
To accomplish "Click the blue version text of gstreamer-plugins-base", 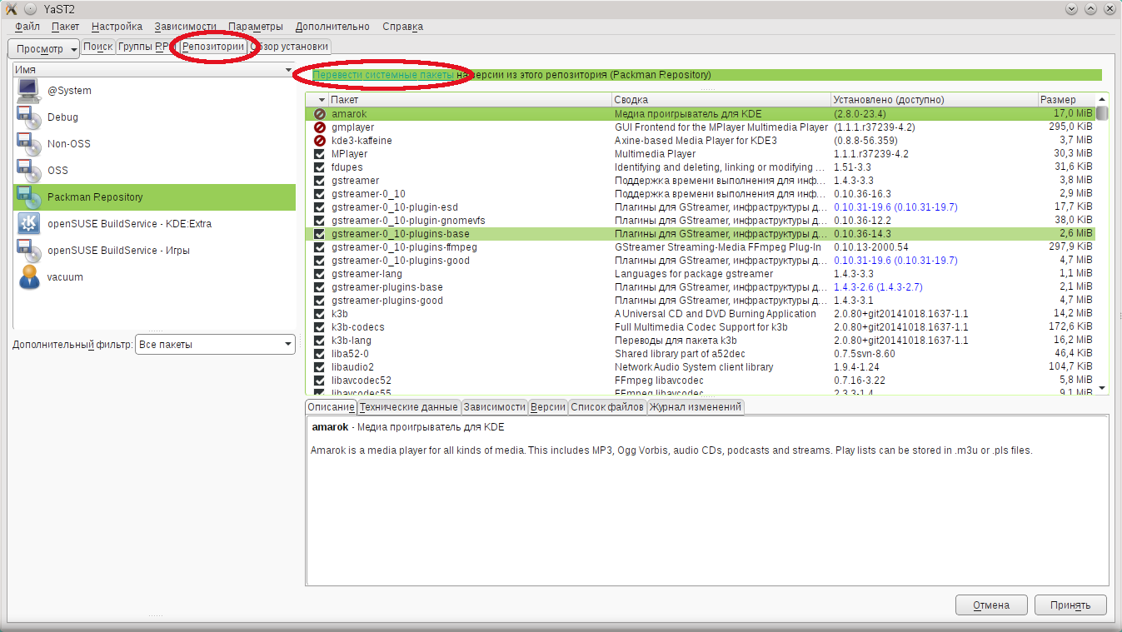I will click(878, 287).
